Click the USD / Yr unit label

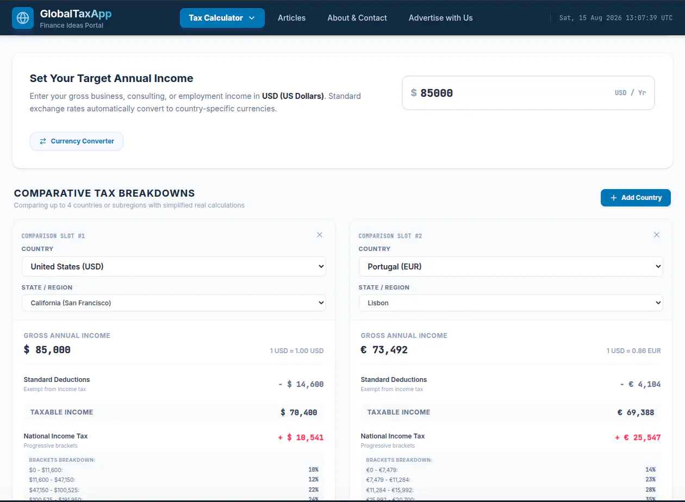coord(631,93)
